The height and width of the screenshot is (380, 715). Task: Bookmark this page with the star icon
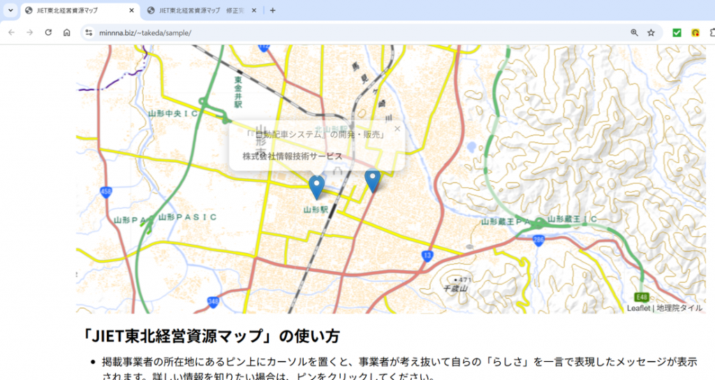coord(651,32)
